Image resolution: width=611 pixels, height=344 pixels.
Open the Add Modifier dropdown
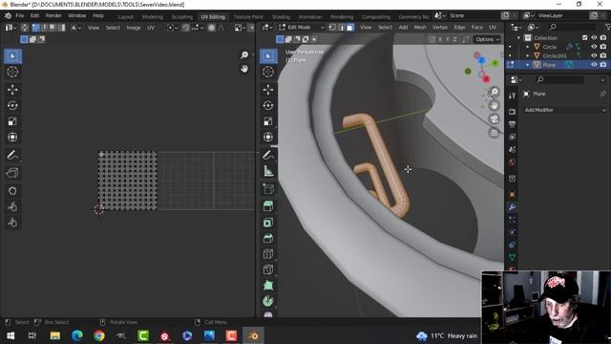pyautogui.click(x=564, y=110)
